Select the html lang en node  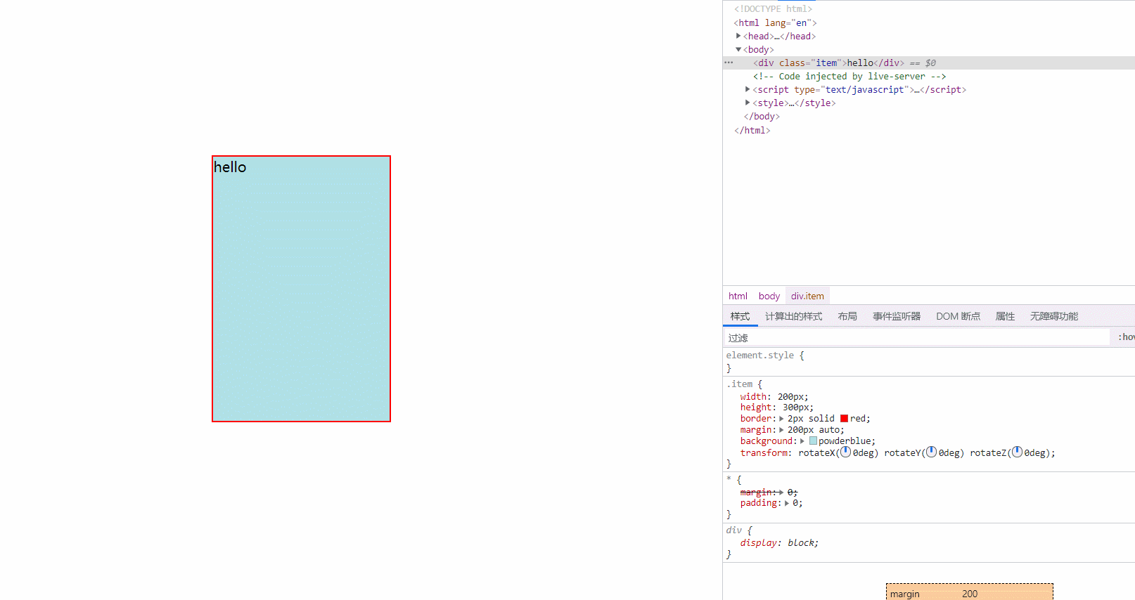coord(776,22)
